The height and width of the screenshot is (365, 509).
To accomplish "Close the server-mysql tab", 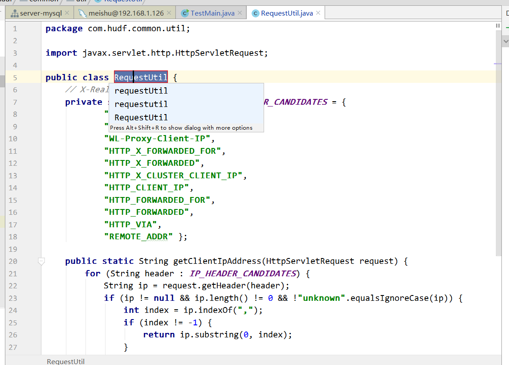I will pos(67,13).
